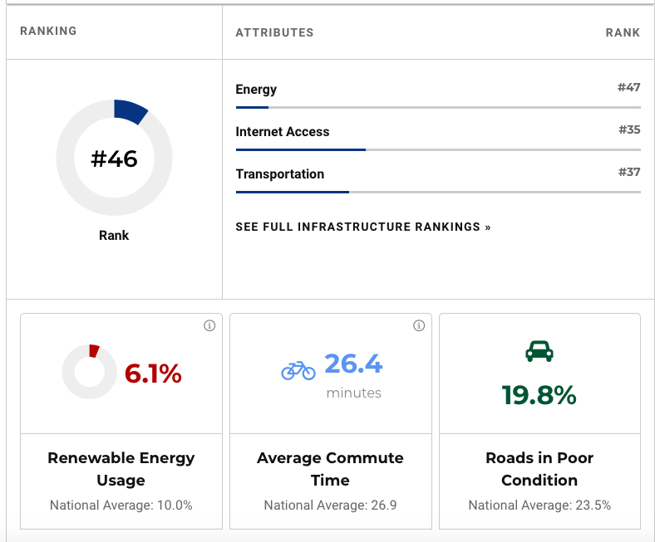The image size is (655, 542).
Task: Select the Transportation attribute label
Action: click(x=280, y=174)
